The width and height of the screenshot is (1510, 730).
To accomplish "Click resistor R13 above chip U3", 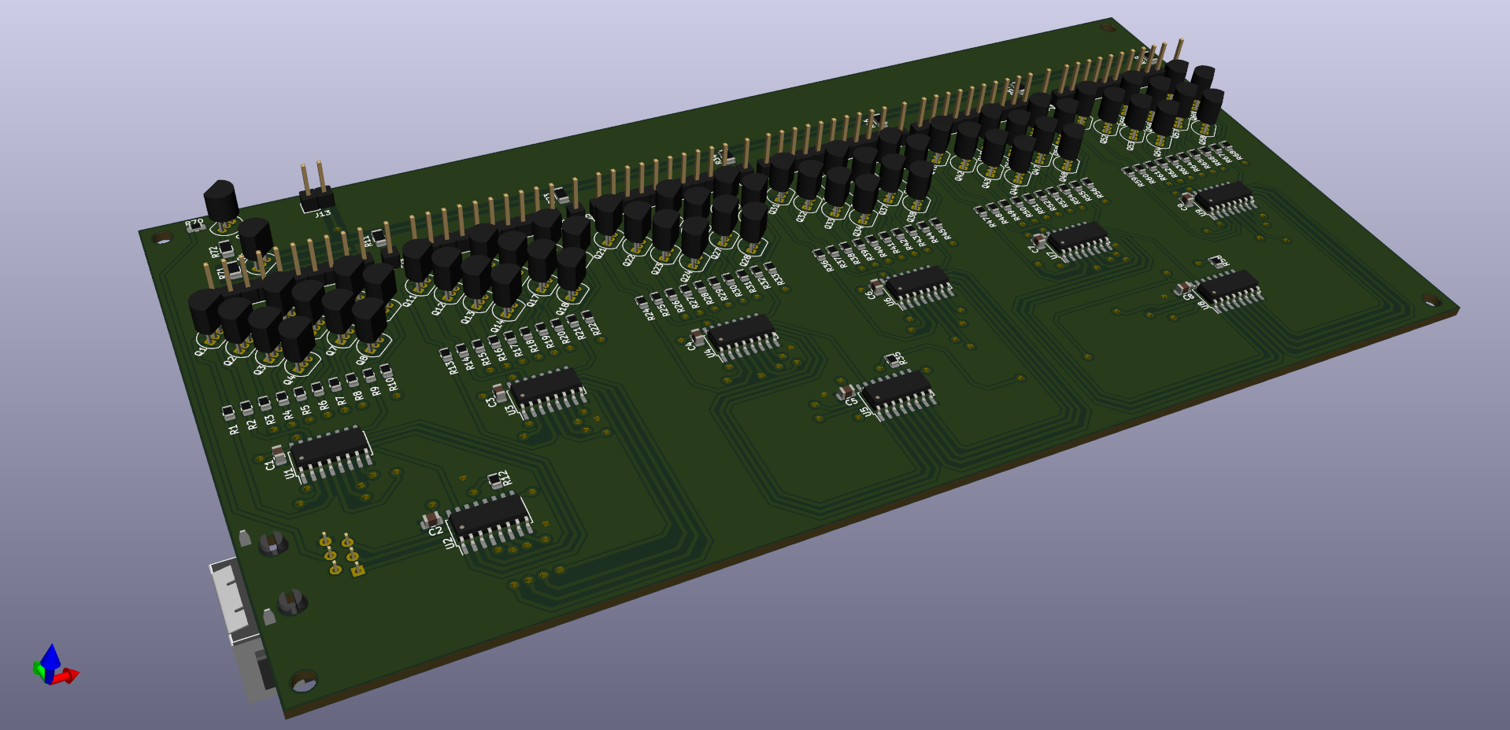I will tap(445, 353).
